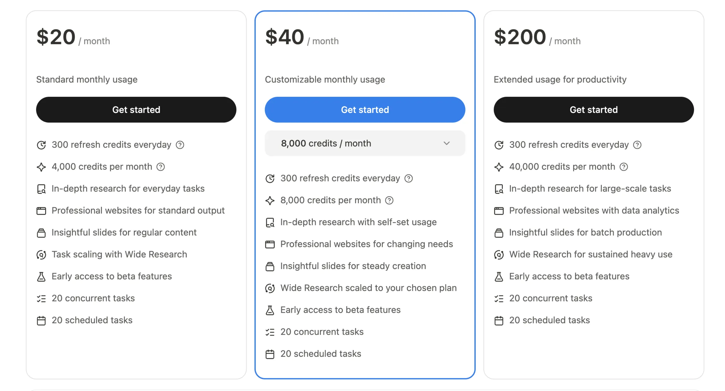
Task: Click the help icon beside 4,000 credits per month
Action: (161, 167)
